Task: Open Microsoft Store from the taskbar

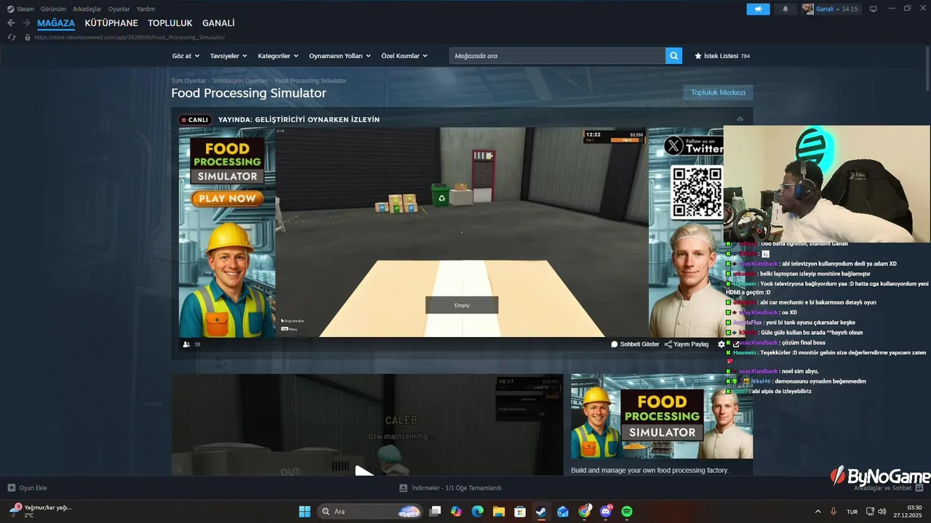Action: (x=520, y=511)
